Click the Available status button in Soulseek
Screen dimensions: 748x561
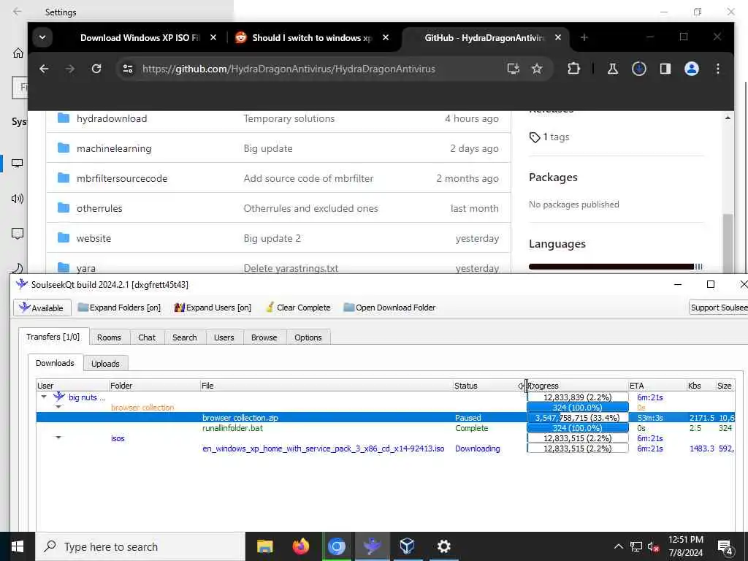click(42, 308)
